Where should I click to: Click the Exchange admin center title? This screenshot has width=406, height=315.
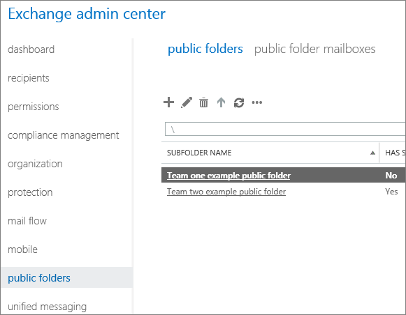(x=87, y=14)
